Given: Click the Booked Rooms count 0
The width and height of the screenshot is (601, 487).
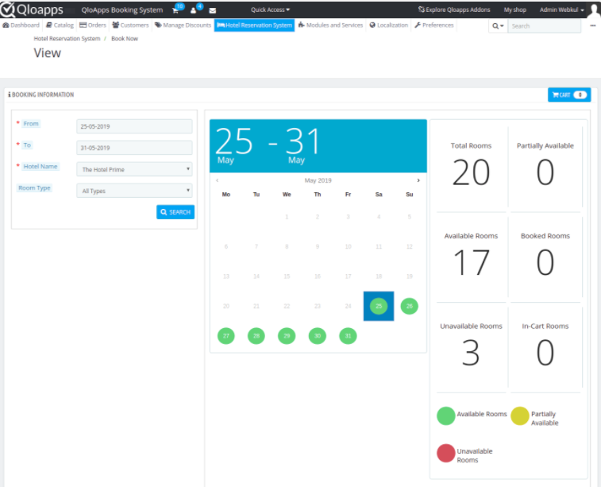Looking at the screenshot, I should pos(545,263).
